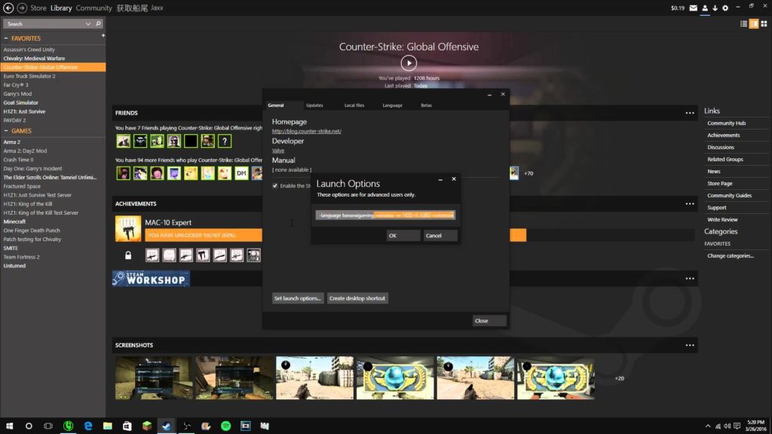
Task: Show the +20 more screenshots
Action: click(x=620, y=378)
